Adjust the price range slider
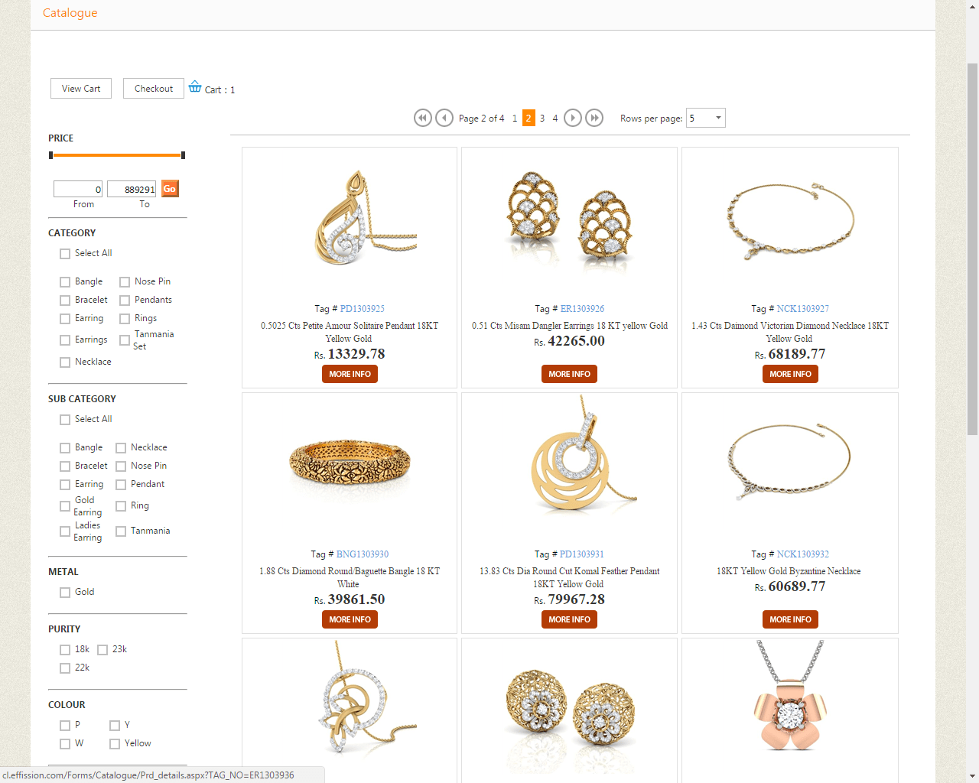This screenshot has height=783, width=979. pos(116,154)
